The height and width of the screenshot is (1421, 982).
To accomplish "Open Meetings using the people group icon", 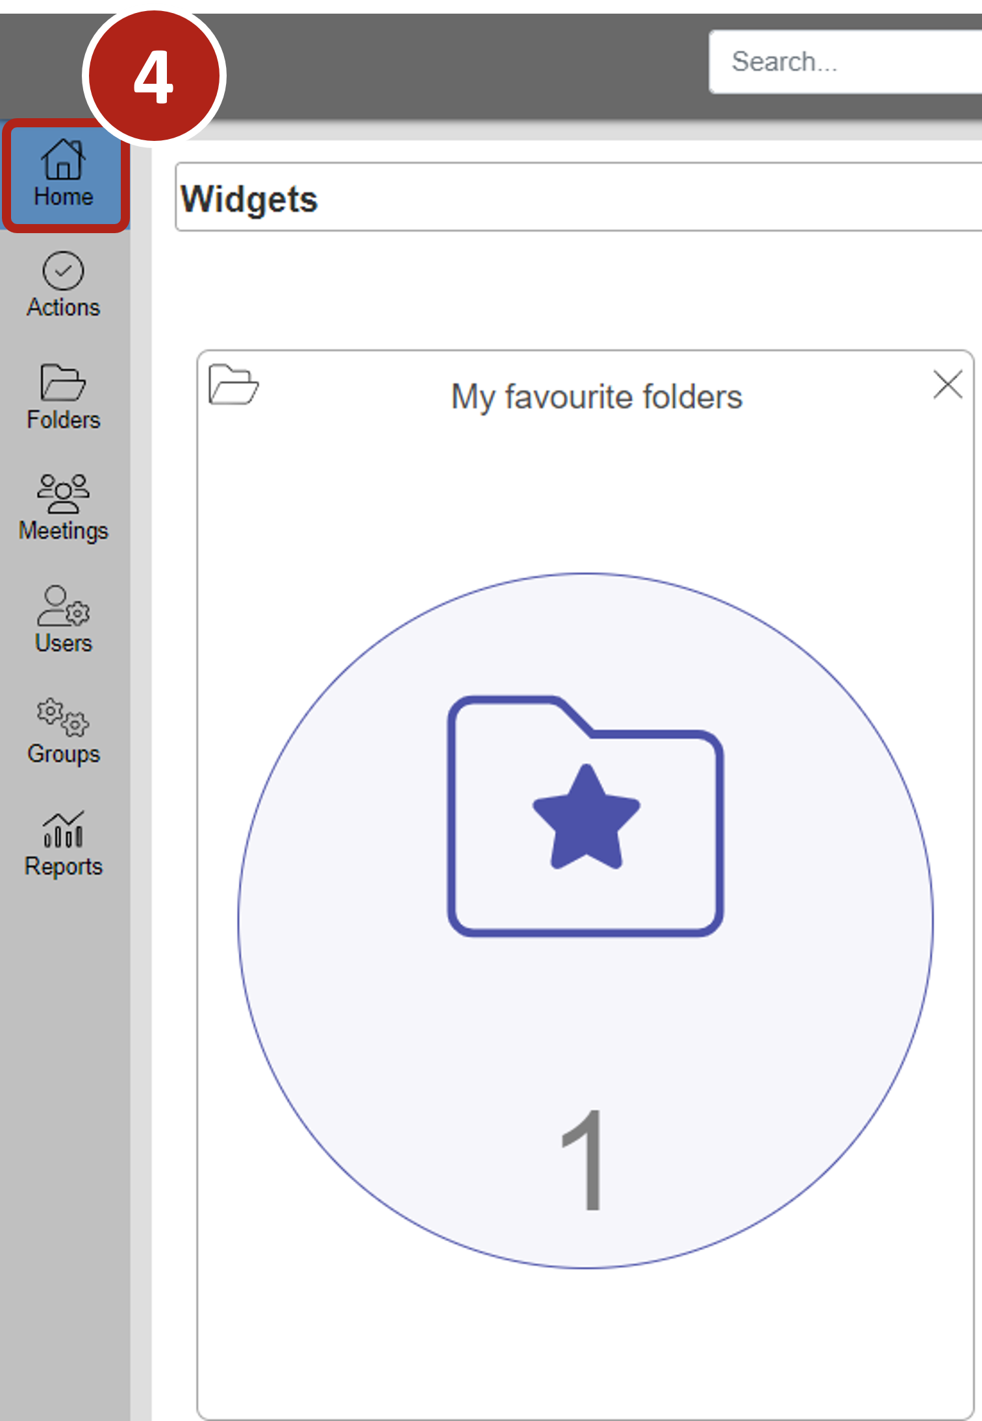I will (63, 494).
